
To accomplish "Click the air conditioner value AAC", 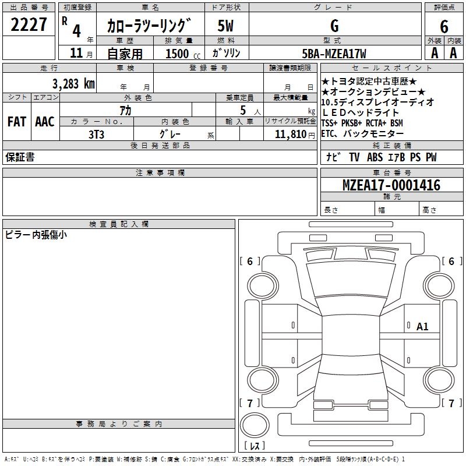I will point(45,122).
